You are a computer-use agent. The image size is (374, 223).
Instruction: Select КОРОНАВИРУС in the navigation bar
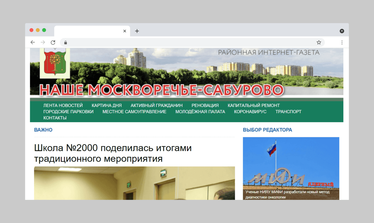tap(250, 111)
